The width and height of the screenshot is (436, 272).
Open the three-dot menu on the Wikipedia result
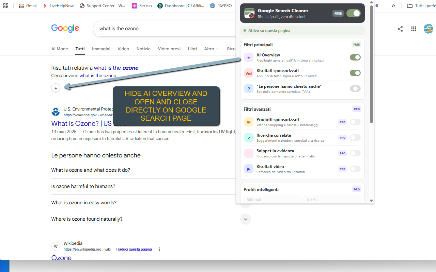click(159, 249)
